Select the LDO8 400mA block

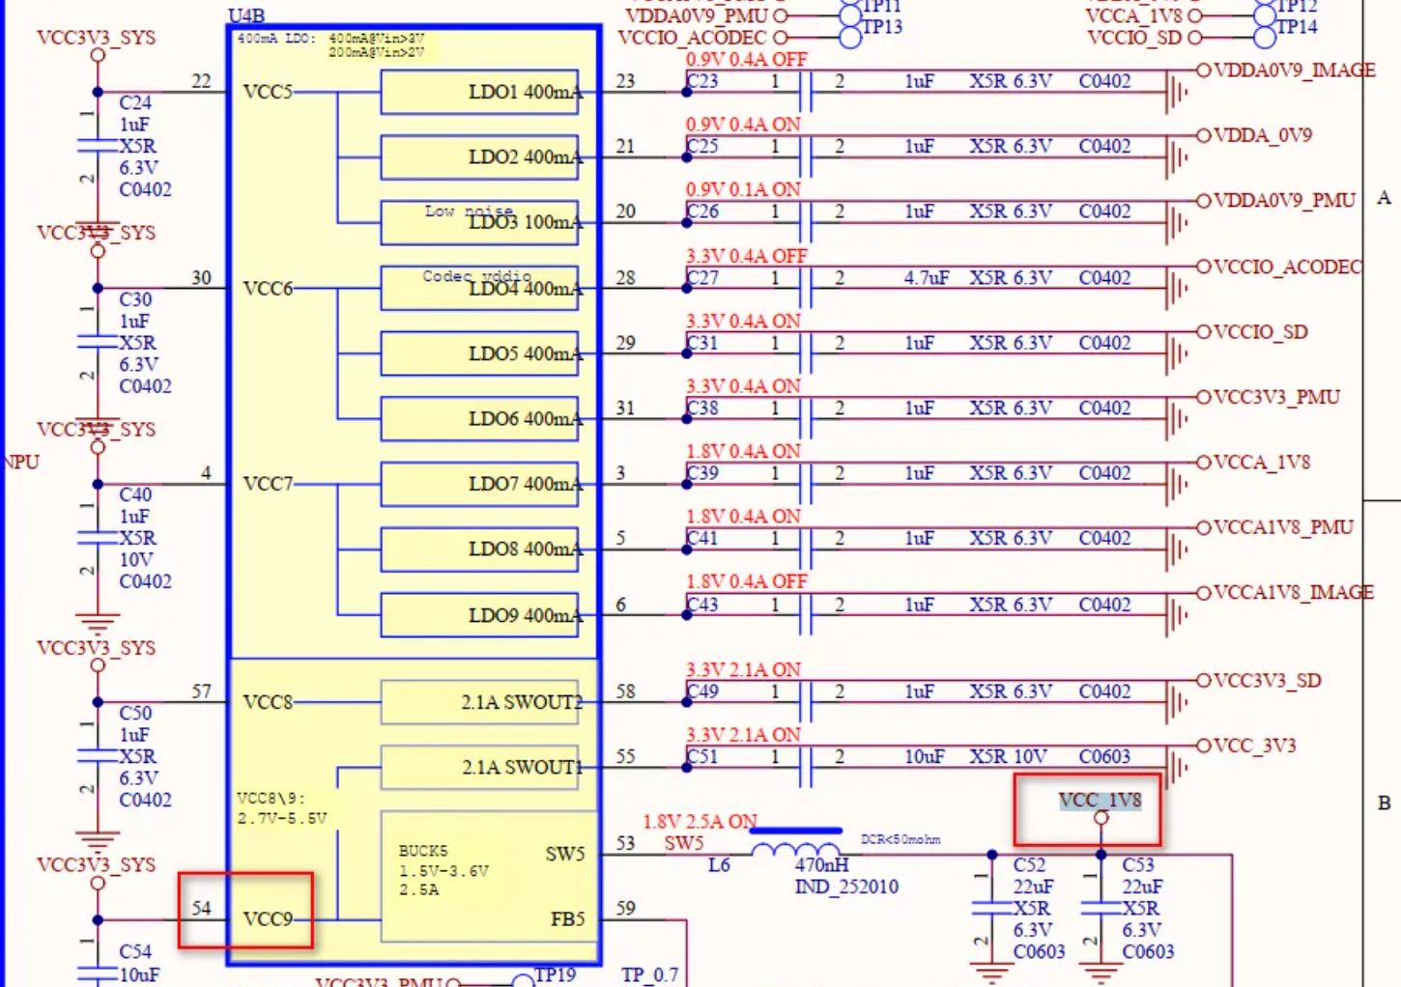click(479, 549)
